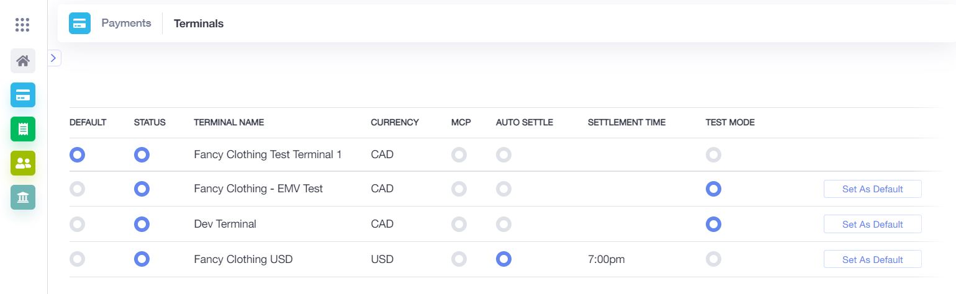Image resolution: width=956 pixels, height=294 pixels.
Task: Select the Terminals tab in header
Action: click(x=199, y=24)
